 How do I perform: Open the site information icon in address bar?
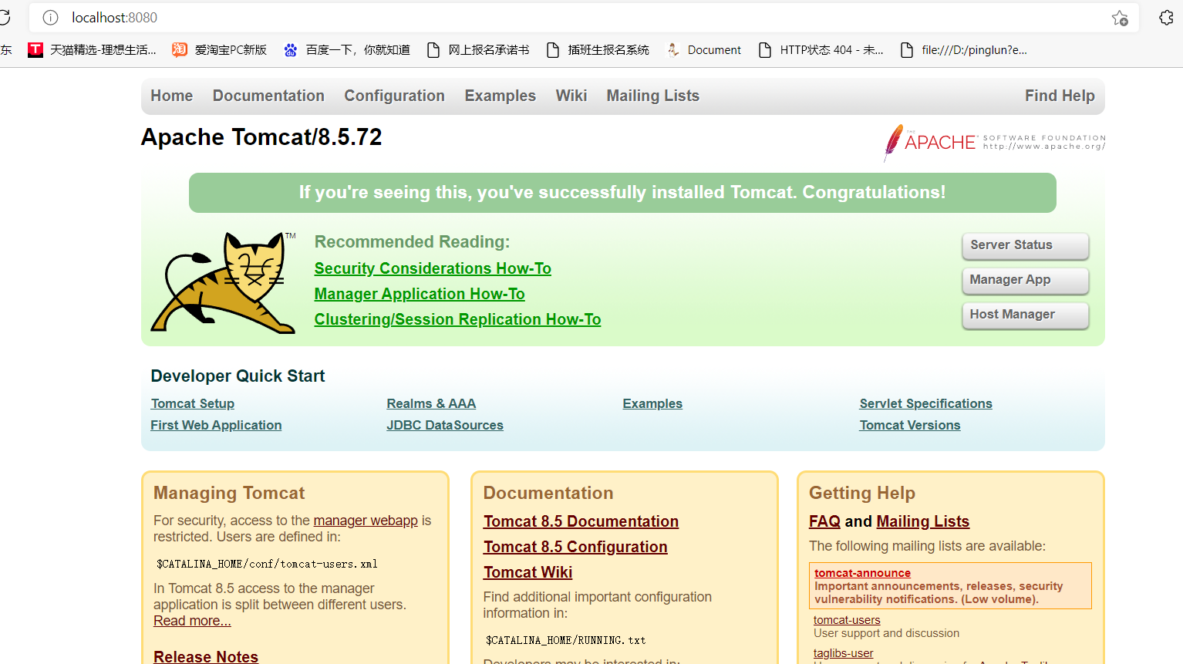click(50, 18)
